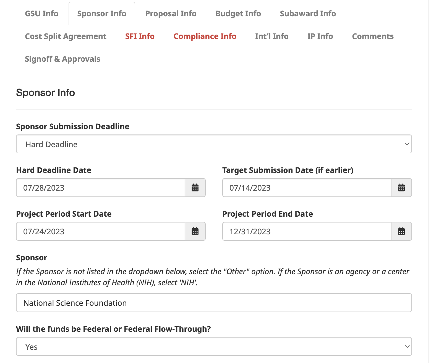The width and height of the screenshot is (444, 363).
Task: Go to the Comments tab
Action: tap(372, 36)
